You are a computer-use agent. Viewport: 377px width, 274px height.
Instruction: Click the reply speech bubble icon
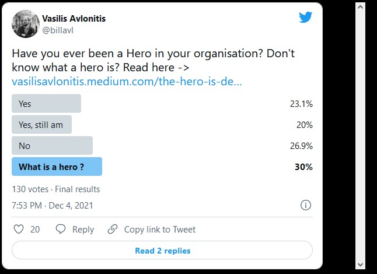(x=61, y=229)
